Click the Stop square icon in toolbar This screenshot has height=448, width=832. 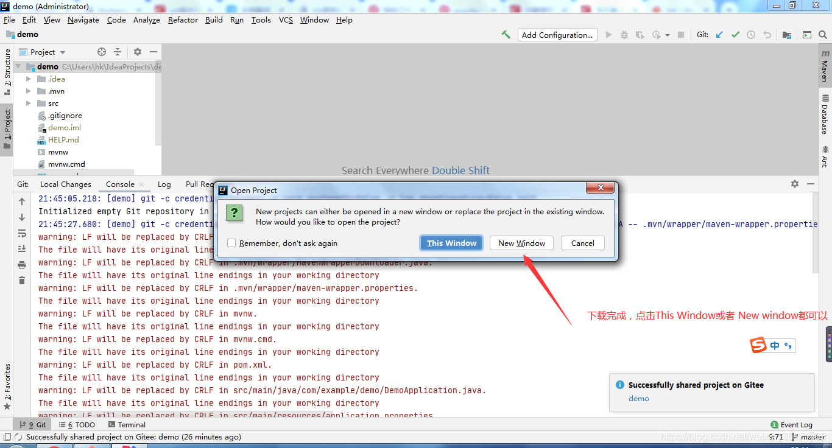[x=681, y=35]
